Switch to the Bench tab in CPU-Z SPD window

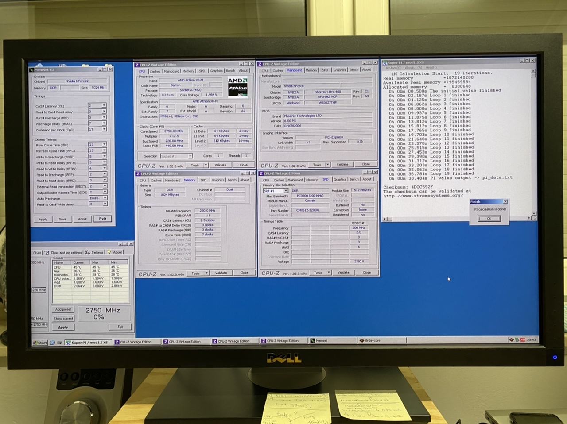(354, 179)
